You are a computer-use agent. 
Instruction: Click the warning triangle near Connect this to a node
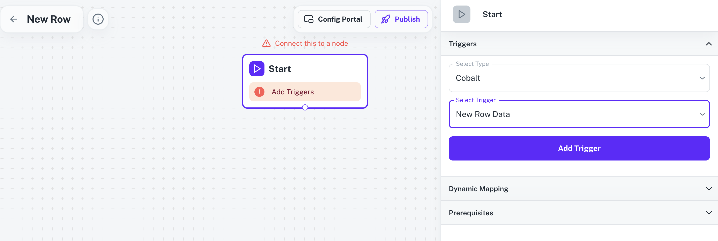pos(266,43)
